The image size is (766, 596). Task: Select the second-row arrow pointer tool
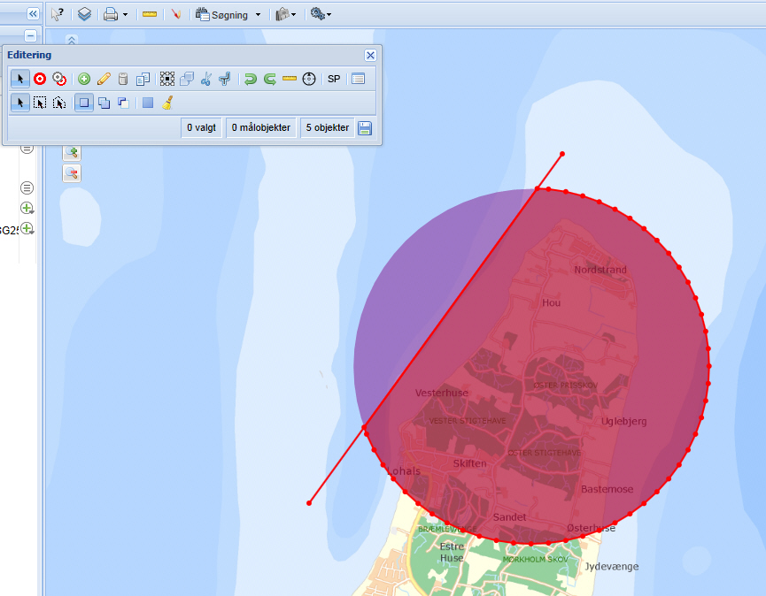tap(20, 103)
